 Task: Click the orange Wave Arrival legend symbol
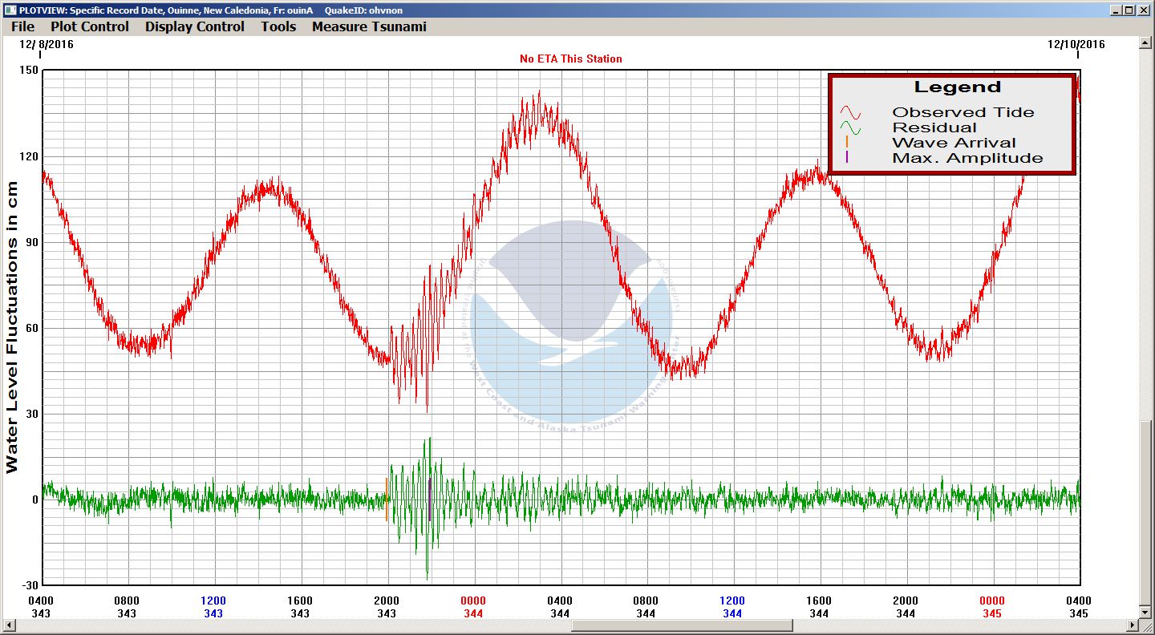coord(847,143)
